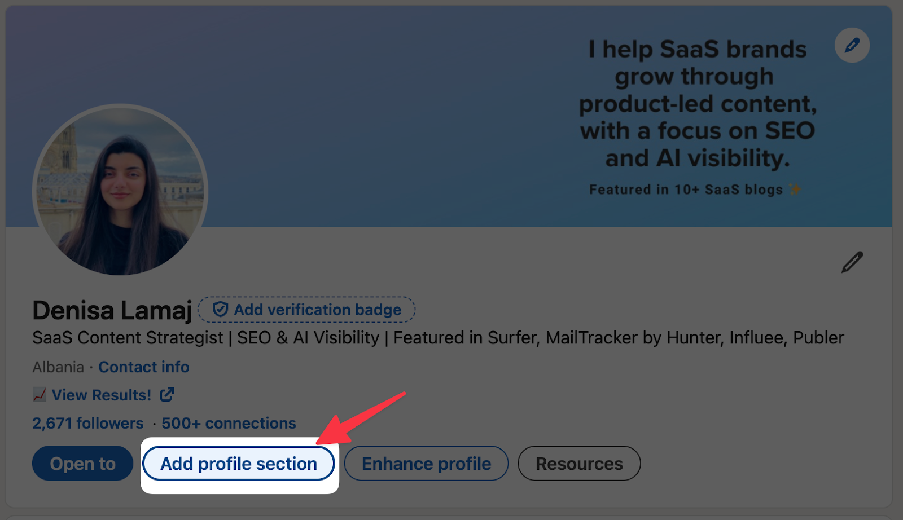Open the external link icon next to View Results
The image size is (903, 520).
coord(166,395)
